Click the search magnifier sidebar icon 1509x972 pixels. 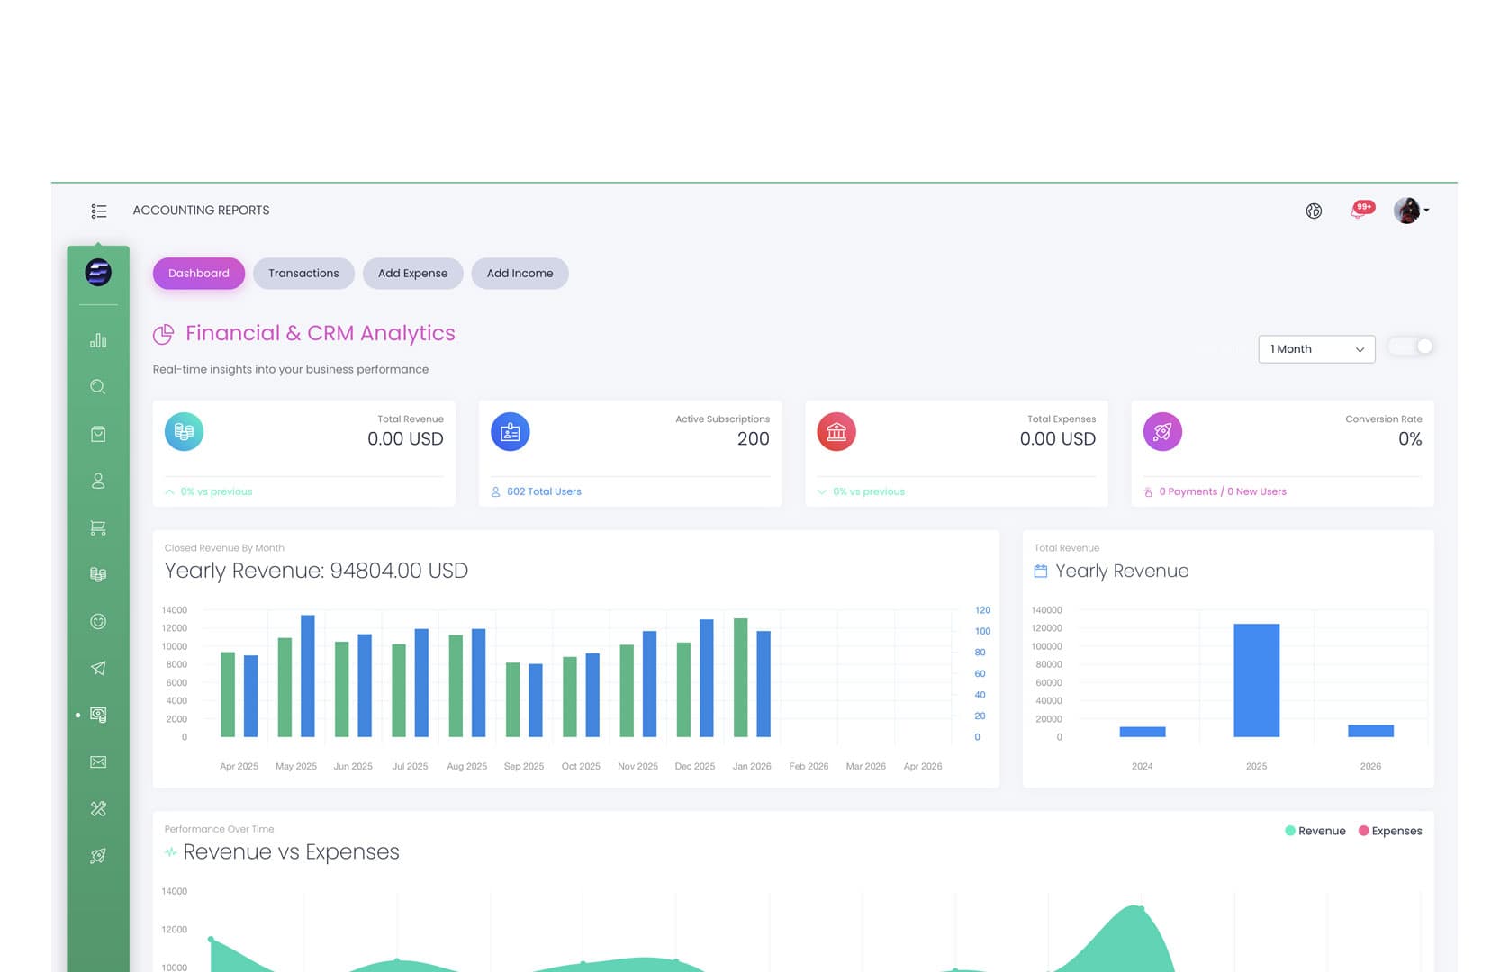coord(98,387)
